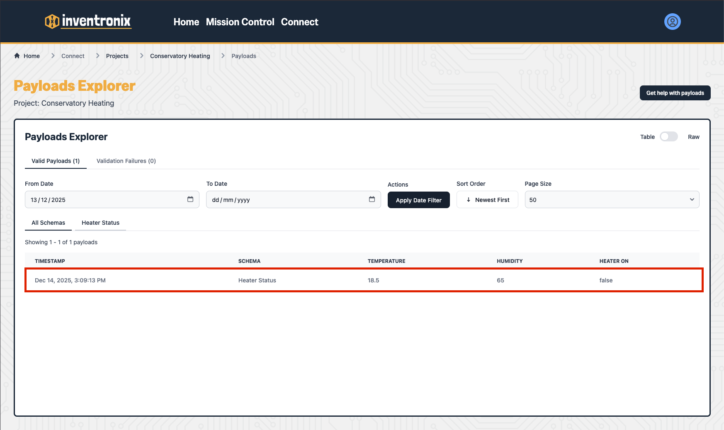
Task: Open Get help with payloads
Action: pos(675,93)
